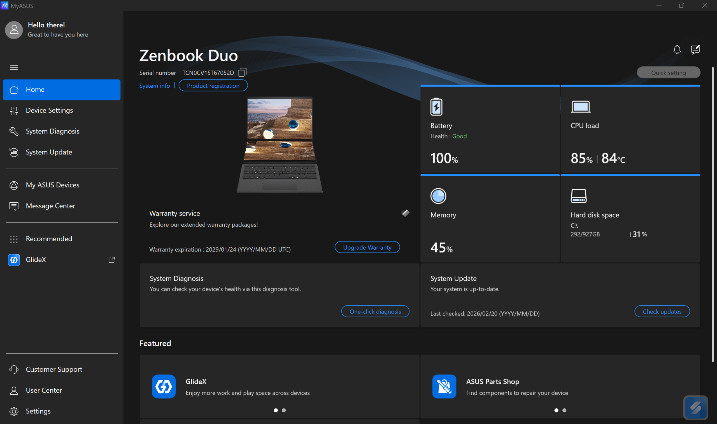Switch to second GlideX carousel dot
The image size is (717, 424).
284,410
